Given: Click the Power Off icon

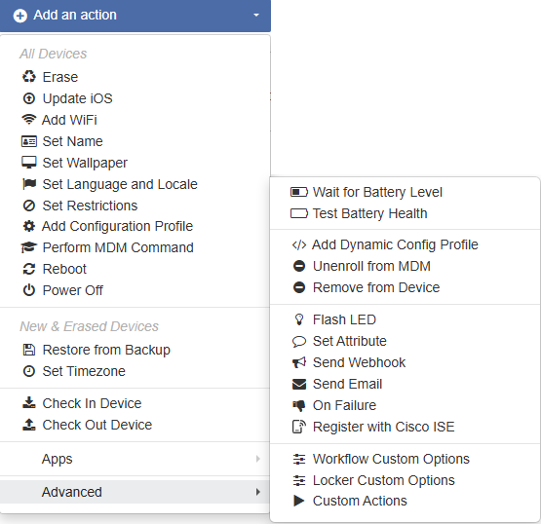Looking at the screenshot, I should (x=29, y=290).
